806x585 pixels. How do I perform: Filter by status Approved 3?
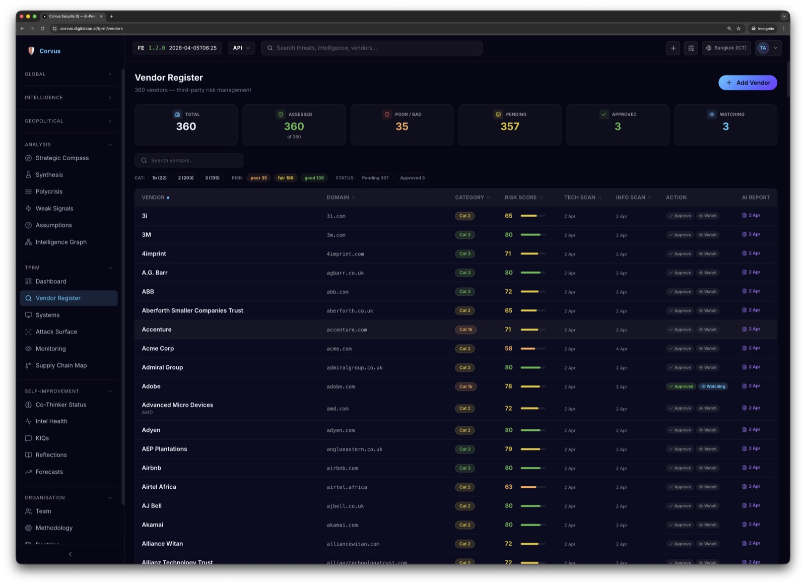coord(412,178)
